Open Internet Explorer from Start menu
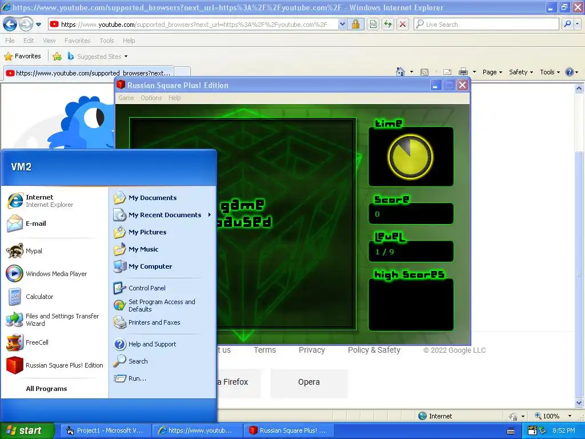The image size is (585, 439). (55, 201)
